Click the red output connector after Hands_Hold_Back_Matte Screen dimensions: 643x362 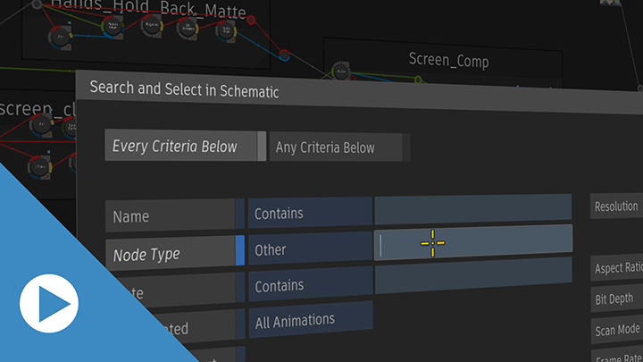click(x=251, y=20)
